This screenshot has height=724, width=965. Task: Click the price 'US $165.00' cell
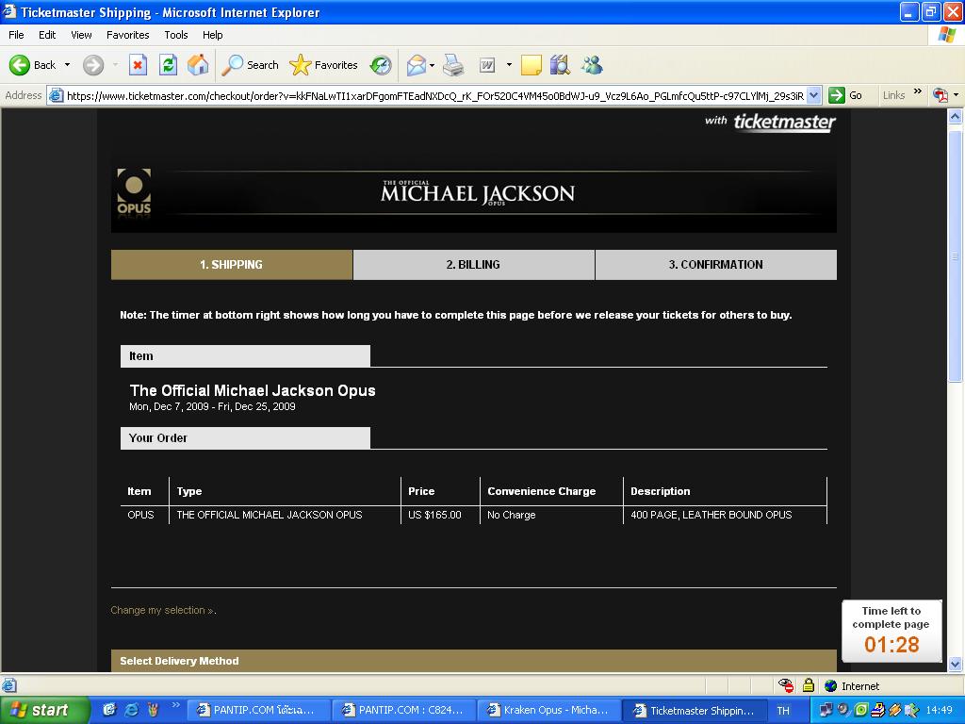coord(434,515)
